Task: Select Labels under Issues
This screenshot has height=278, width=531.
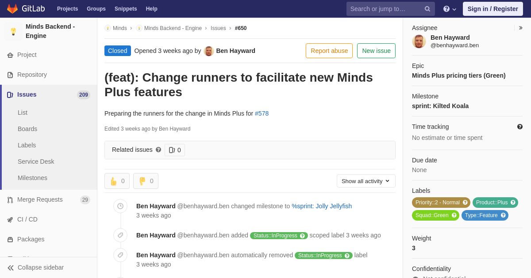Action: coord(27,145)
